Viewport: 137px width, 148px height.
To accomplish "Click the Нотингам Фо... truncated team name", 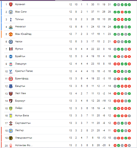I will click(24, 145).
